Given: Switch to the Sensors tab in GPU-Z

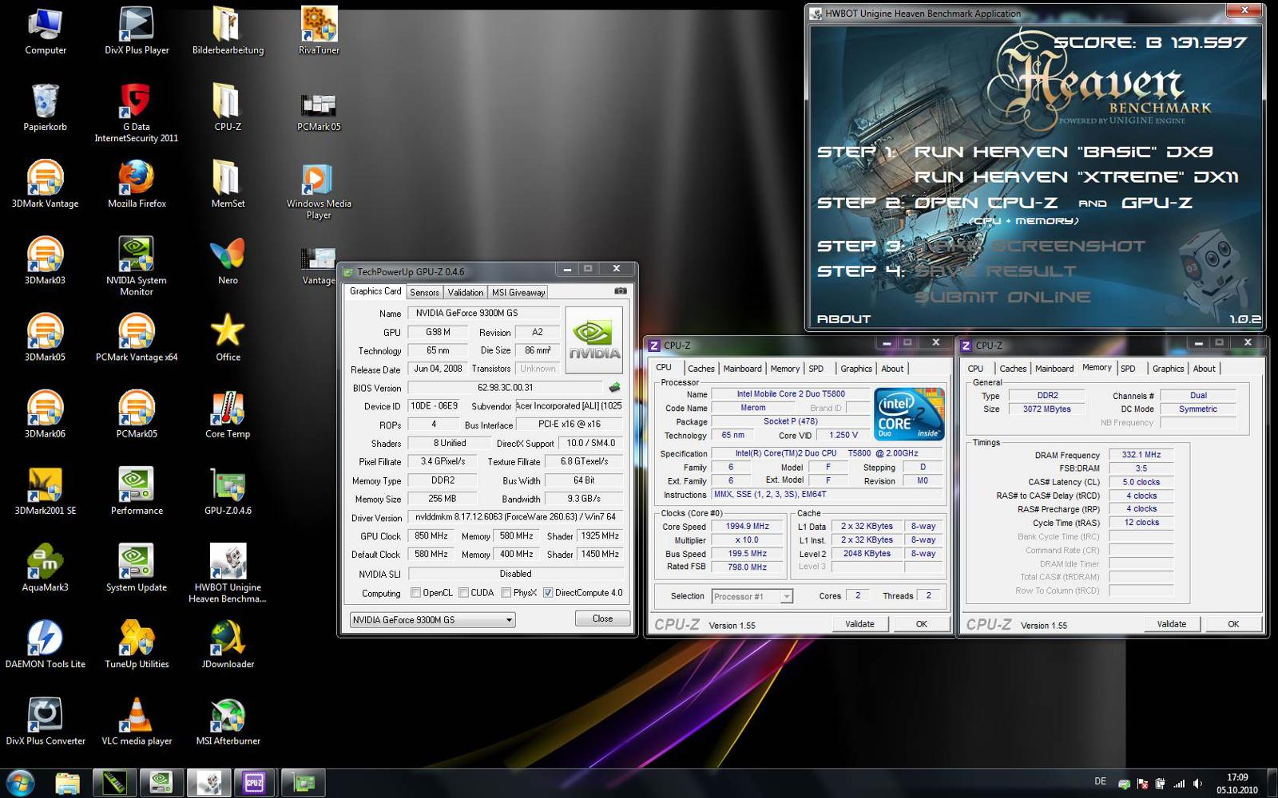Looking at the screenshot, I should [x=424, y=292].
